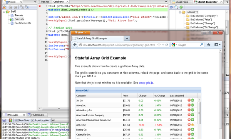Click the second tree-structure icon in Project toolbar

click(x=27, y=7)
